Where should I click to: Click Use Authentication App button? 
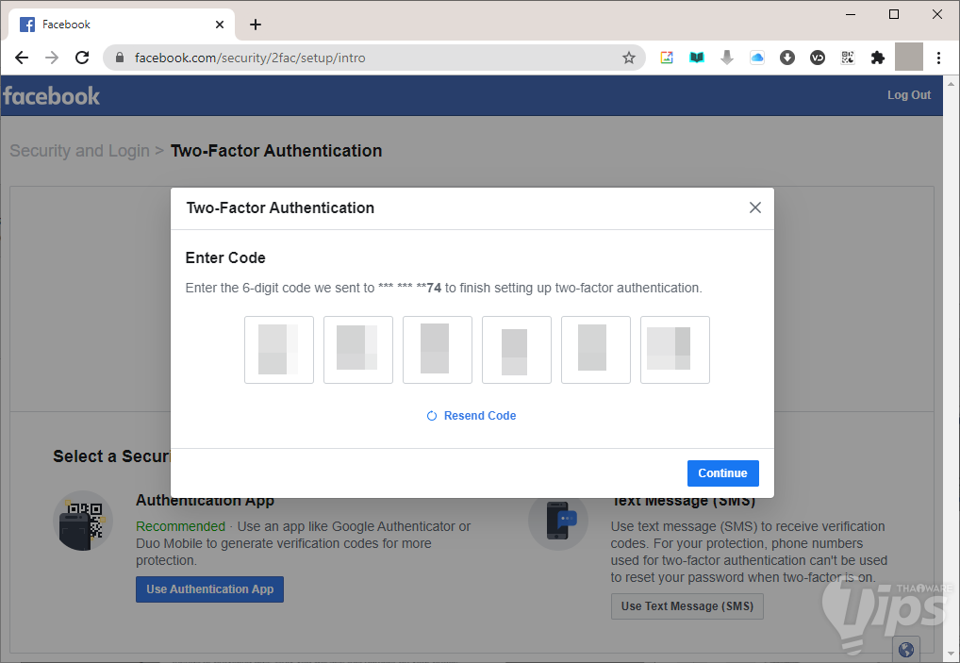tap(210, 588)
